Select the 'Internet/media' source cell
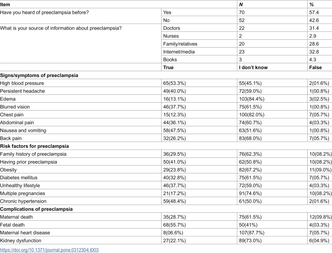Viewport: 332px width, 253px height. [179, 52]
